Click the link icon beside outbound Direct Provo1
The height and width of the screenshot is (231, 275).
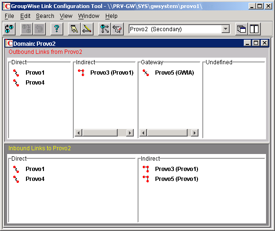click(x=16, y=73)
